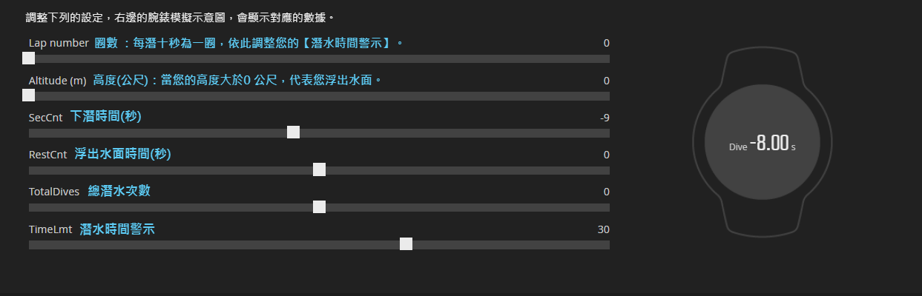922x296 pixels.
Task: Click the Lap number label text
Action: click(x=59, y=43)
